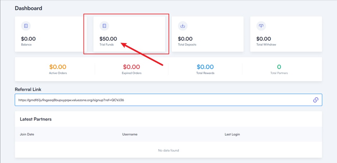The image size is (337, 163).
Task: Open the Total Rewards statistic
Action: click(205, 67)
